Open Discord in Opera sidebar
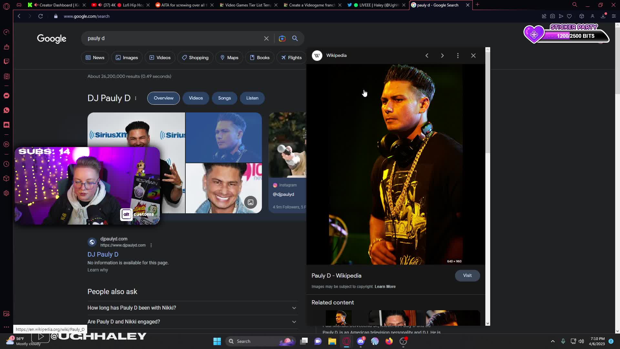 tap(6, 125)
